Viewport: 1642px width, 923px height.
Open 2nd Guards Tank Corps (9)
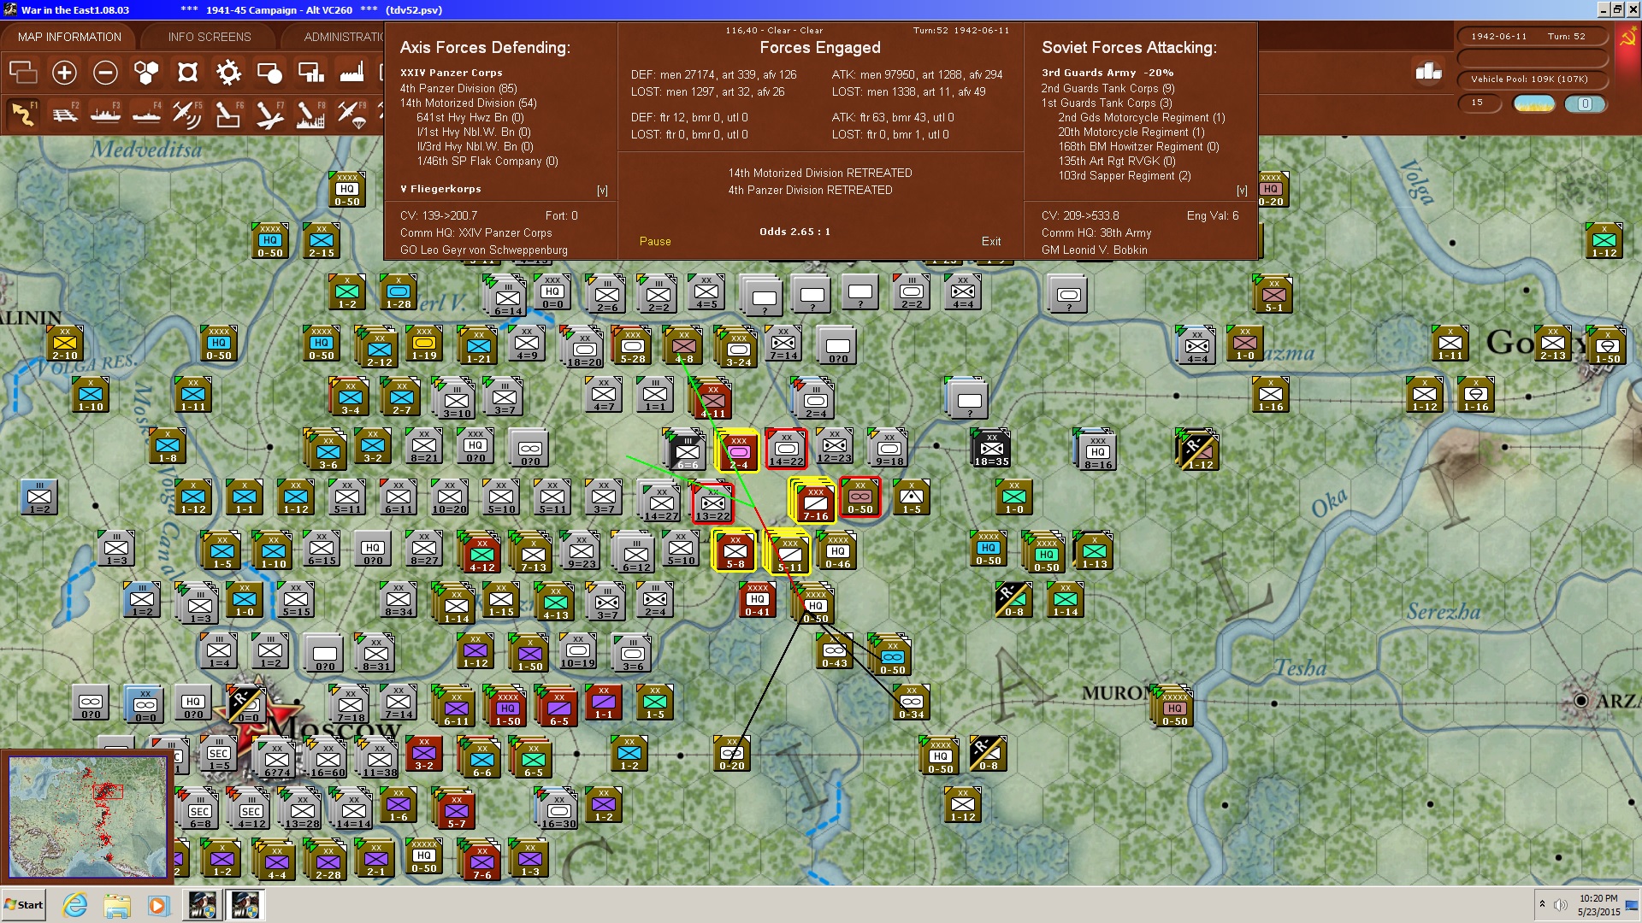point(1107,88)
